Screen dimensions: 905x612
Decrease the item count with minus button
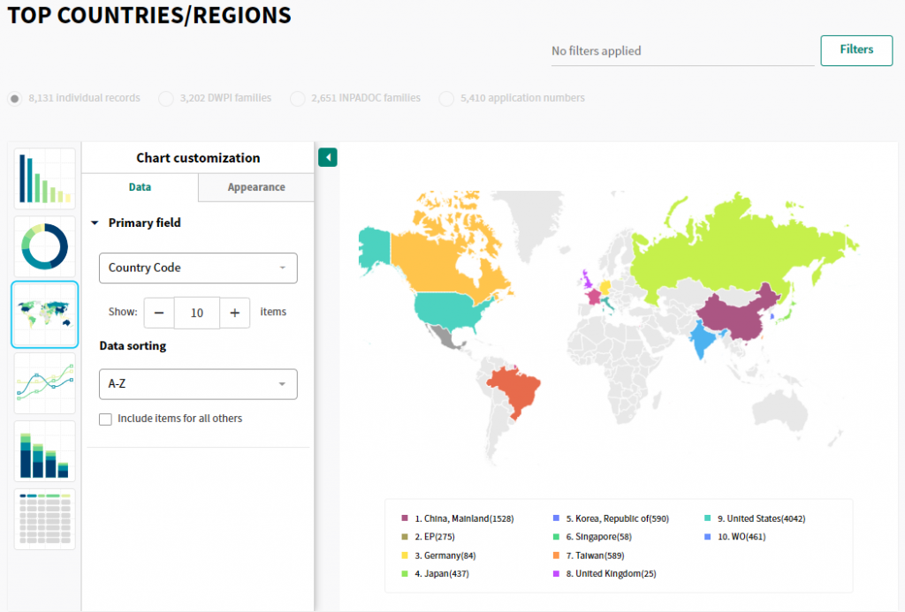159,313
